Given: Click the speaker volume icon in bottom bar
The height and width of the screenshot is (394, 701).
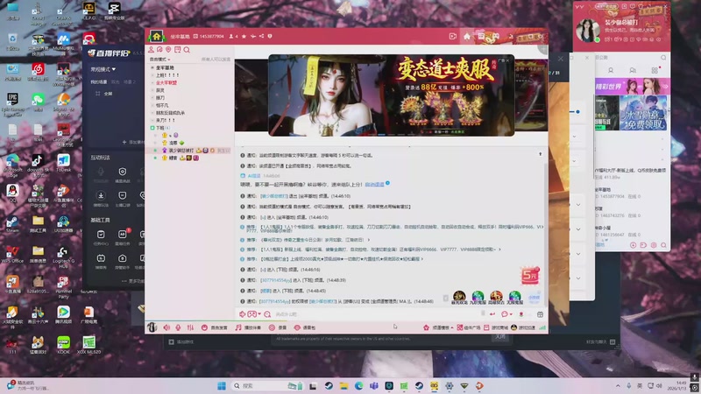Looking at the screenshot, I should tap(166, 327).
